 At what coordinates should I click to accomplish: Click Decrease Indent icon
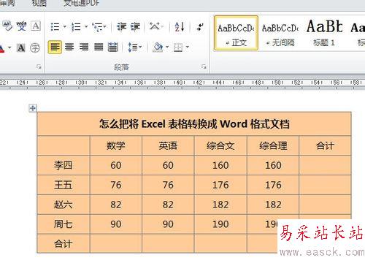coord(121,26)
